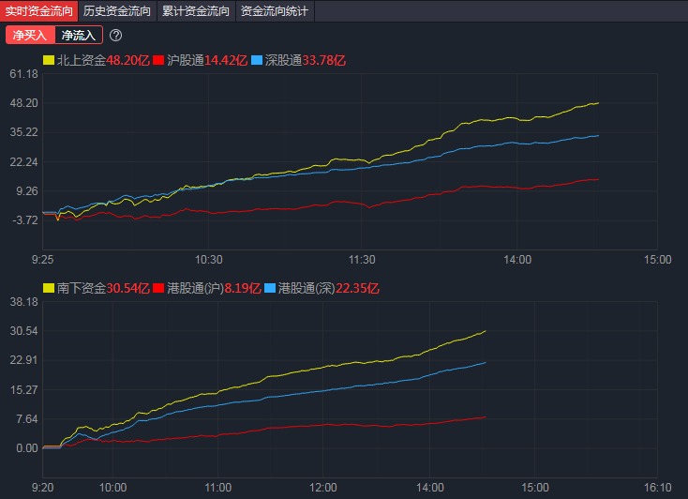Click the 22.91 axis label in bottom chart
Screen dimensions: 688x499
[24, 360]
